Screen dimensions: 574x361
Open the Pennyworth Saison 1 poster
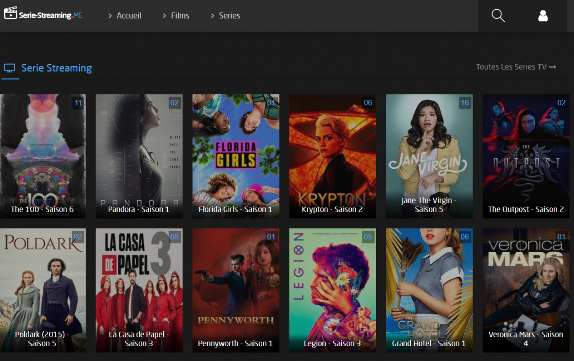point(236,290)
